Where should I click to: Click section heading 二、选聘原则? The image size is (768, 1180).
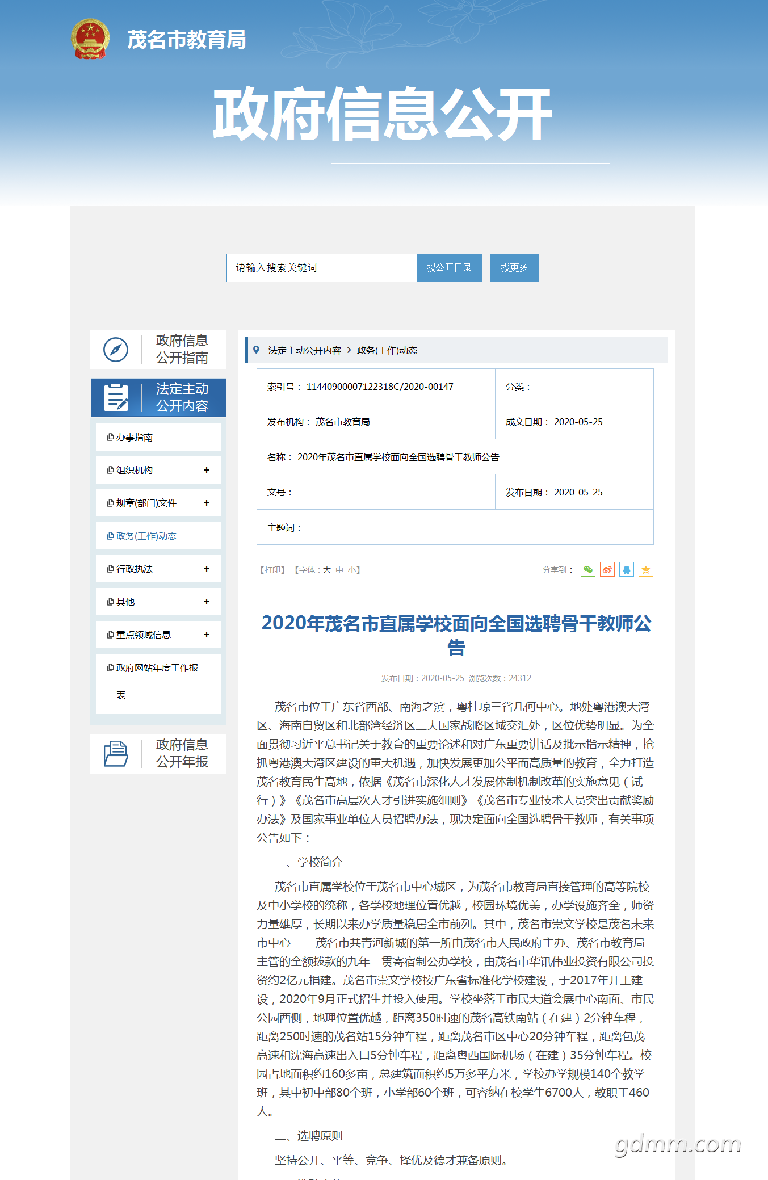point(309,1136)
